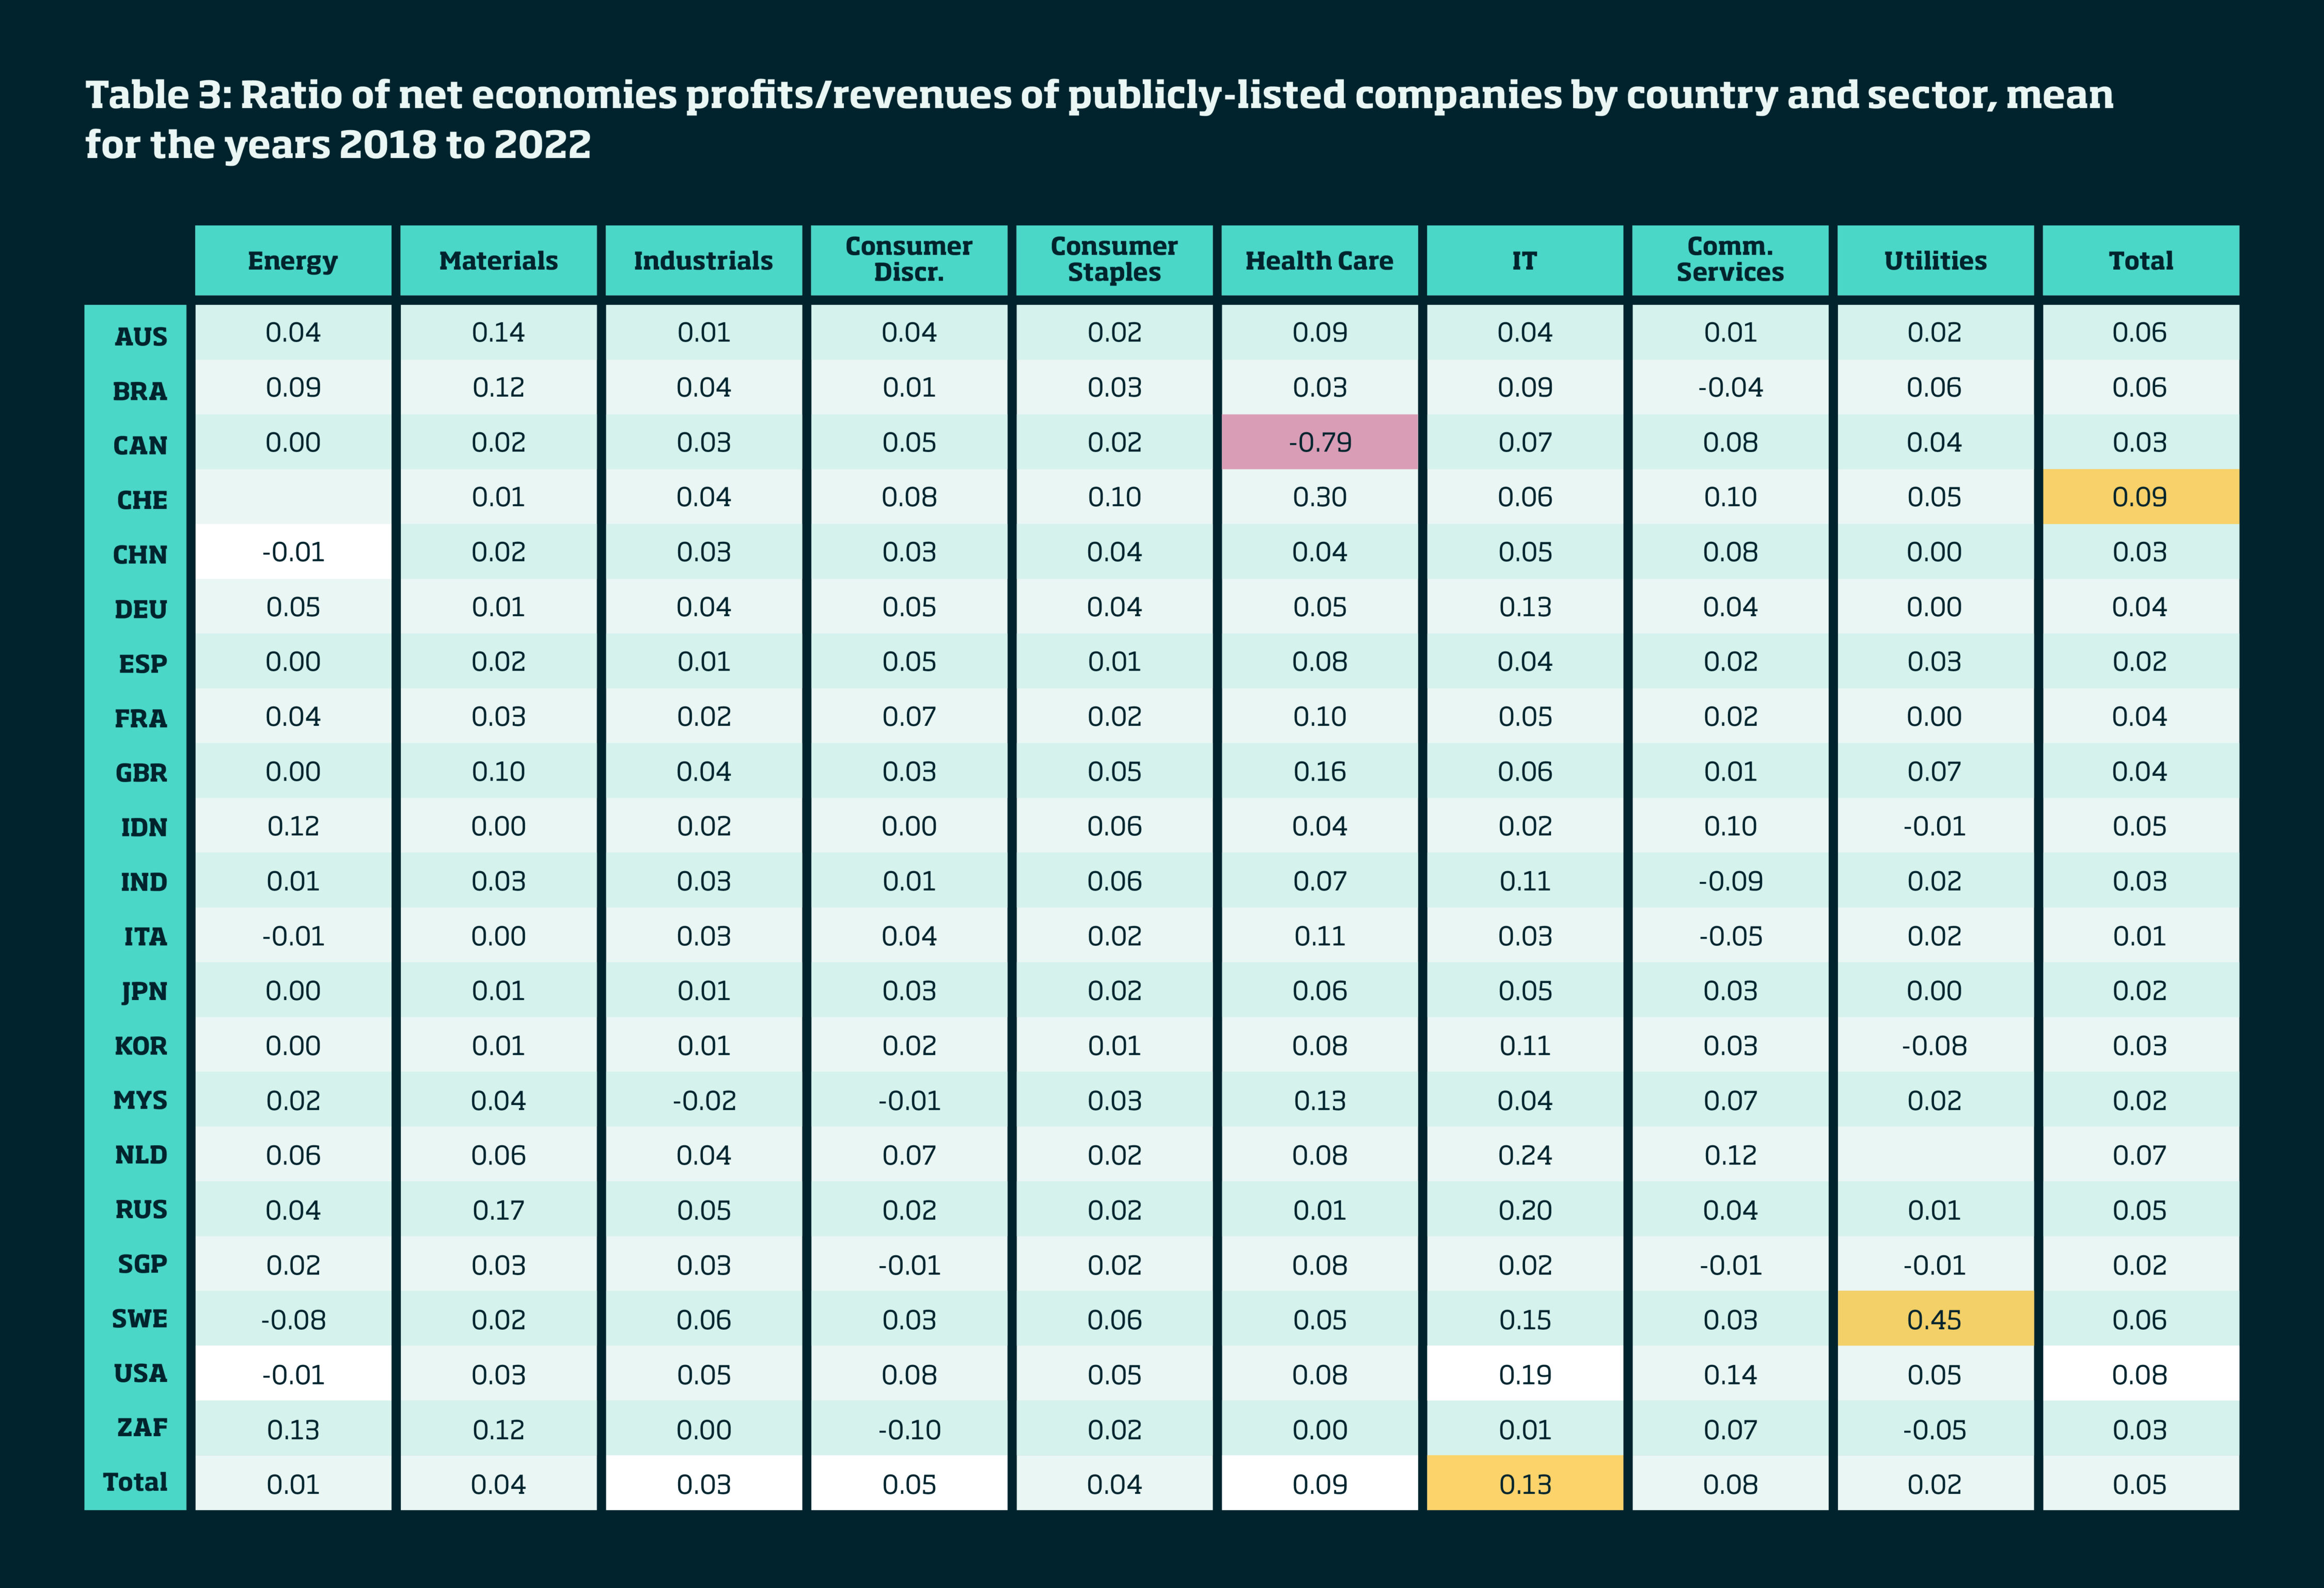Click the highlighted SWE Utilities value 0.45
Image resolution: width=2324 pixels, height=1588 pixels.
[x=1936, y=1320]
